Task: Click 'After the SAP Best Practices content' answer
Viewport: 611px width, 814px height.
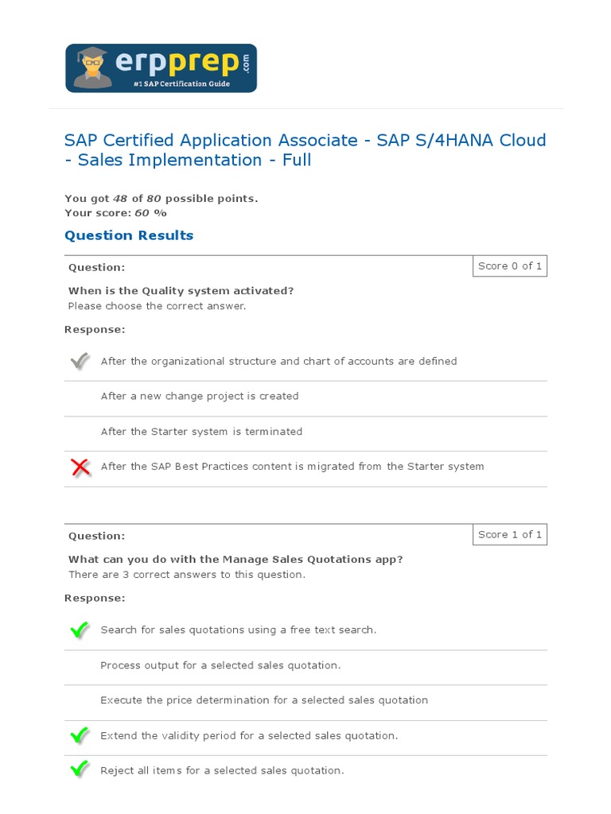Action: click(x=292, y=467)
